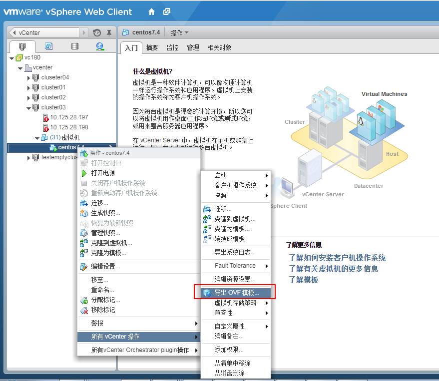
Task: Click clone to virtual machine icon in submenu
Action: [207, 219]
